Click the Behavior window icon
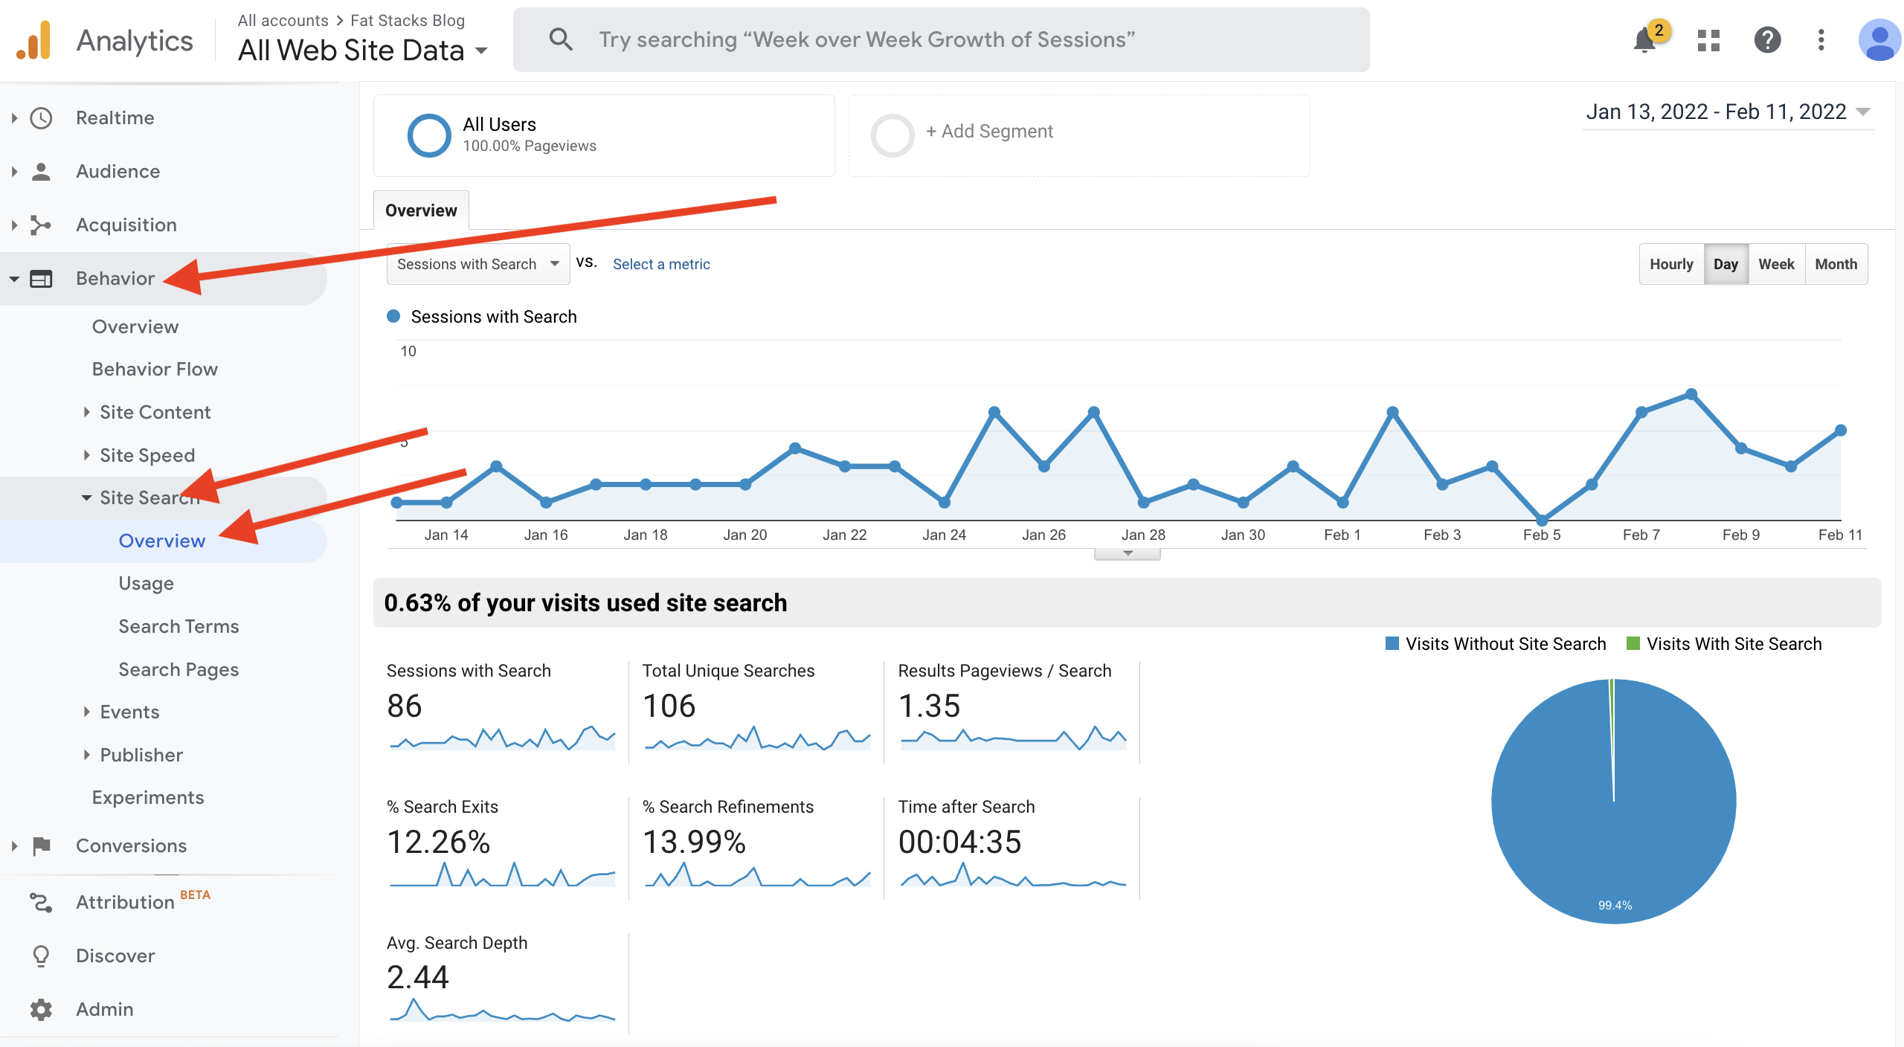Image resolution: width=1904 pixels, height=1047 pixels. (41, 278)
